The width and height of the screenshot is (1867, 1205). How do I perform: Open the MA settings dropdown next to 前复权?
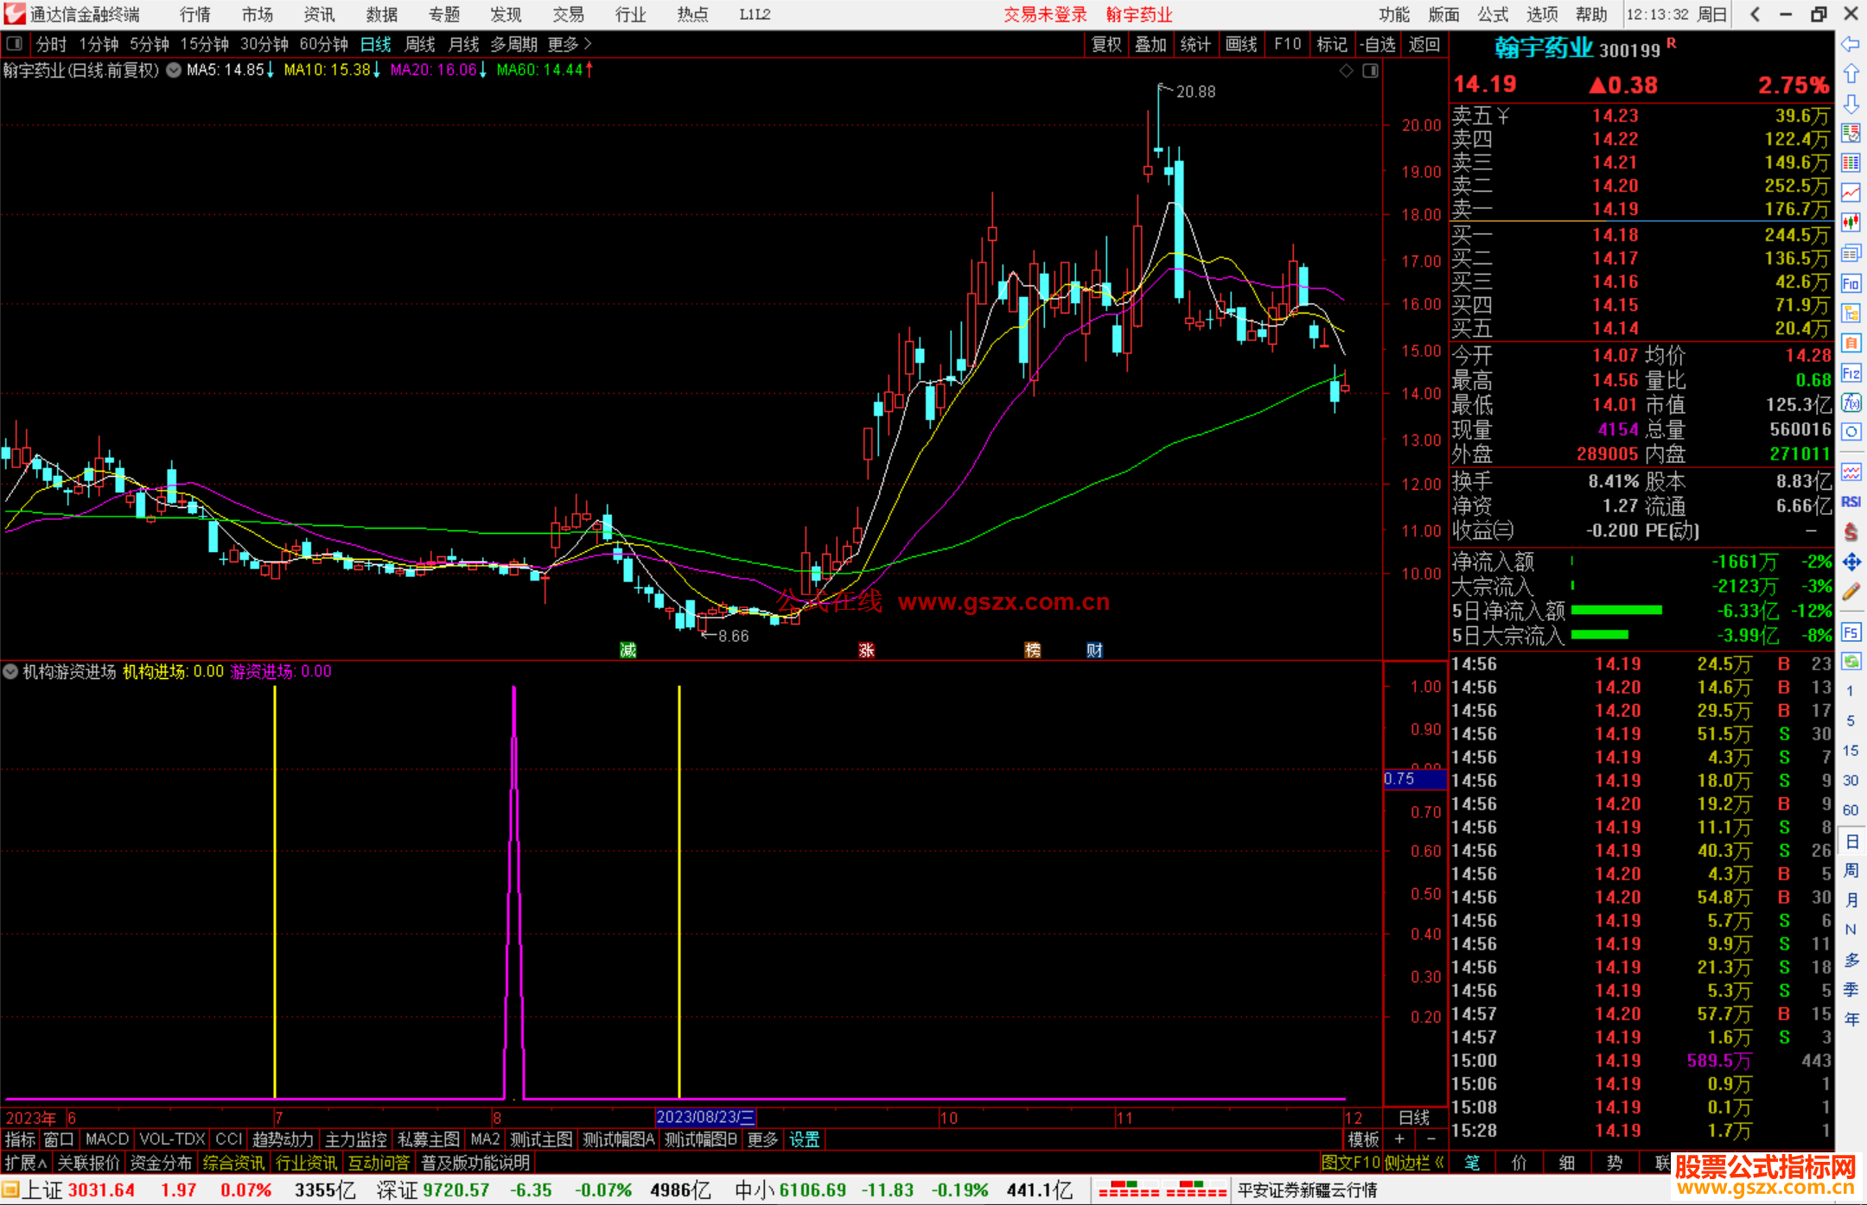click(x=174, y=70)
